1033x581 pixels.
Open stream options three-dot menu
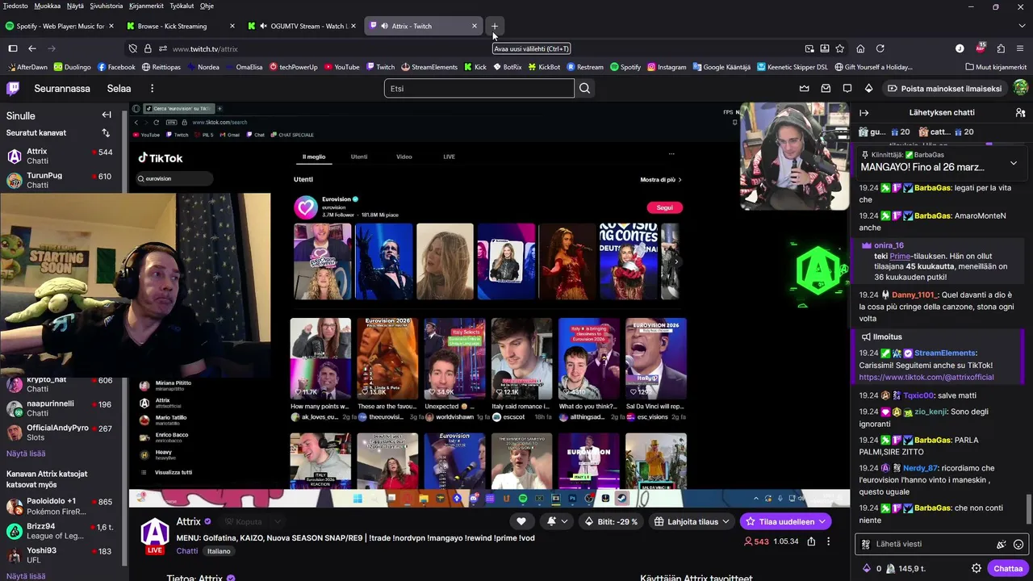pos(828,541)
